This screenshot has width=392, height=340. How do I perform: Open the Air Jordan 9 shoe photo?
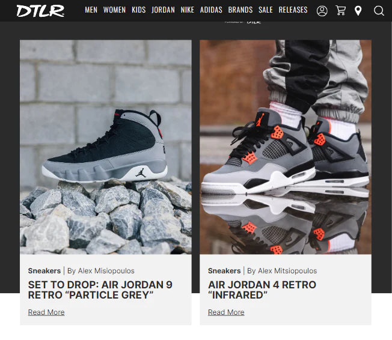click(x=106, y=147)
